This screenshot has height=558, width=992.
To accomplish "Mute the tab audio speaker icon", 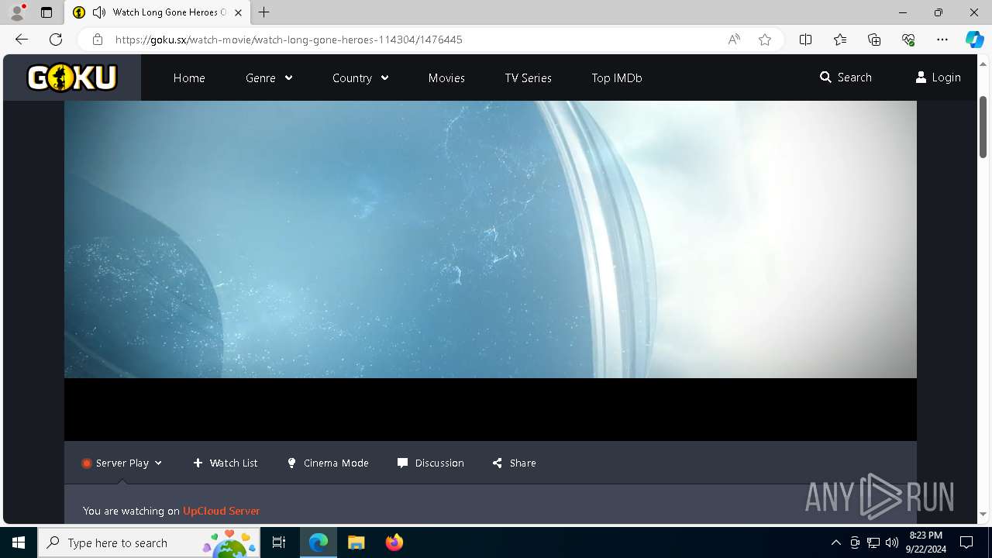I will coord(99,12).
